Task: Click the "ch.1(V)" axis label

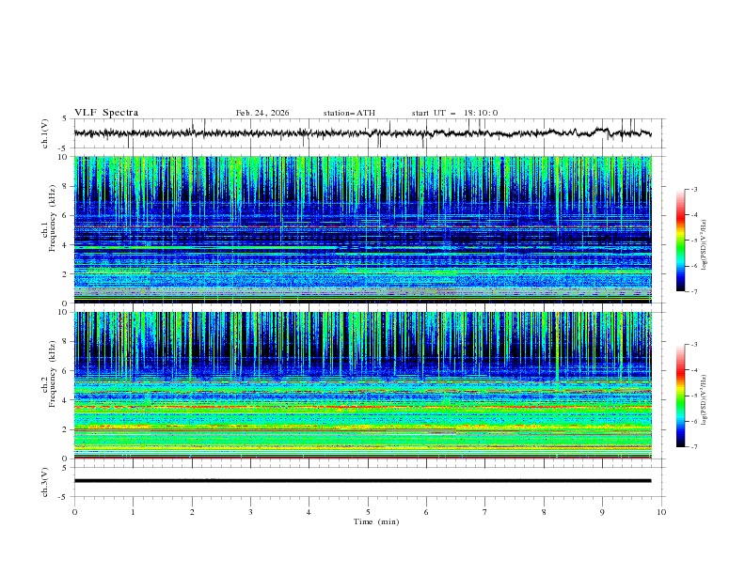Action: click(x=45, y=133)
